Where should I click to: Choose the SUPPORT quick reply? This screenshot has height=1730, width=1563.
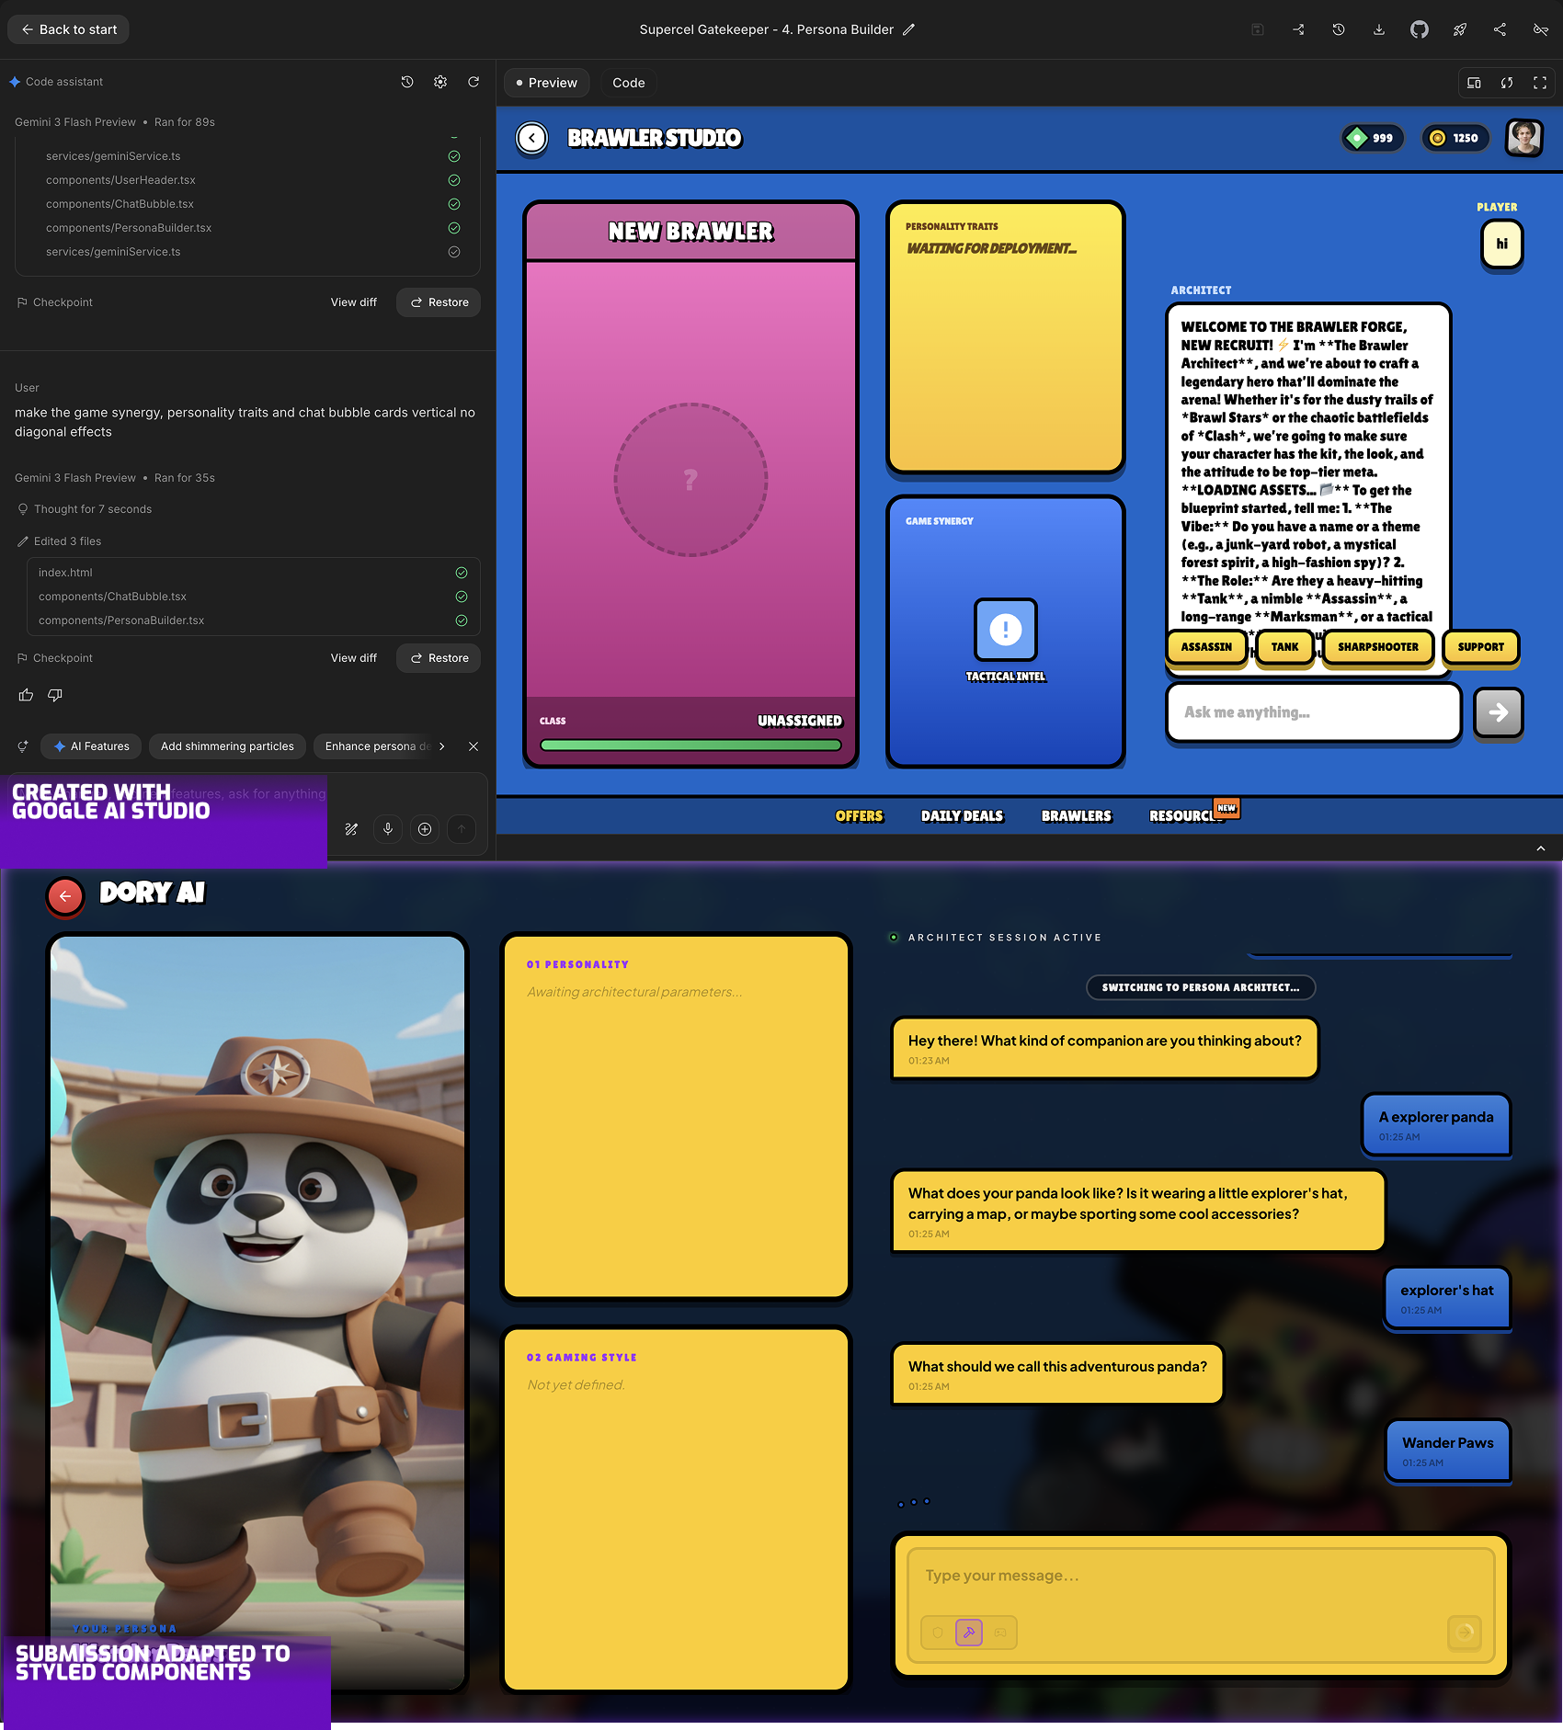1480,647
